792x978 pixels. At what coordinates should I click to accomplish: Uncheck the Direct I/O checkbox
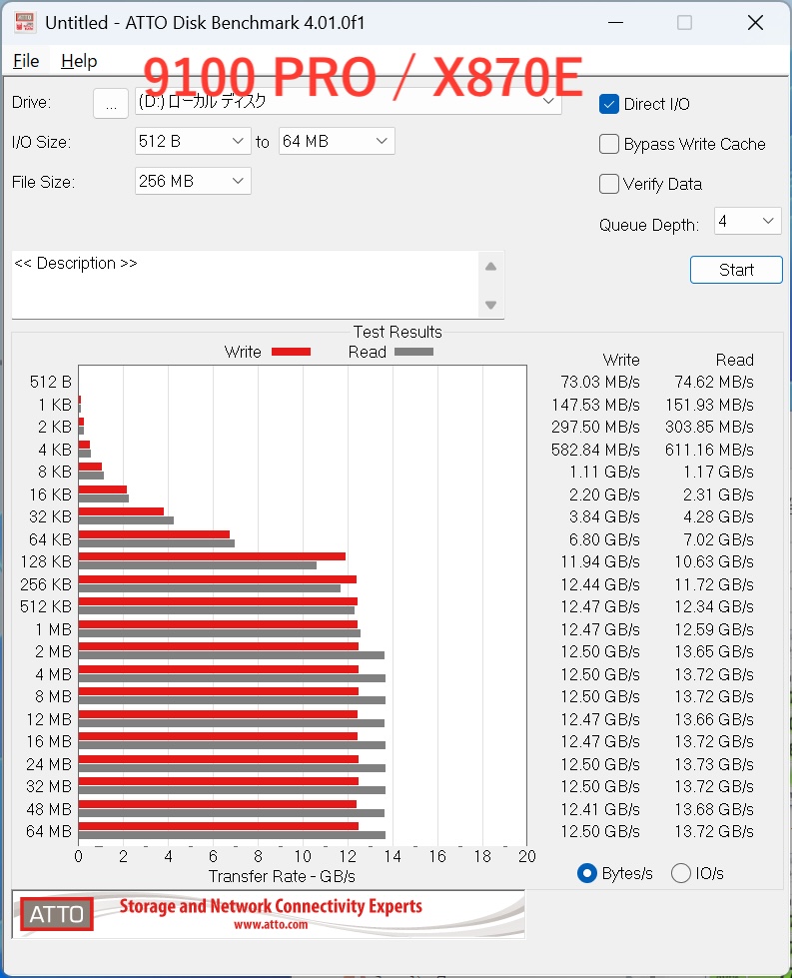608,104
